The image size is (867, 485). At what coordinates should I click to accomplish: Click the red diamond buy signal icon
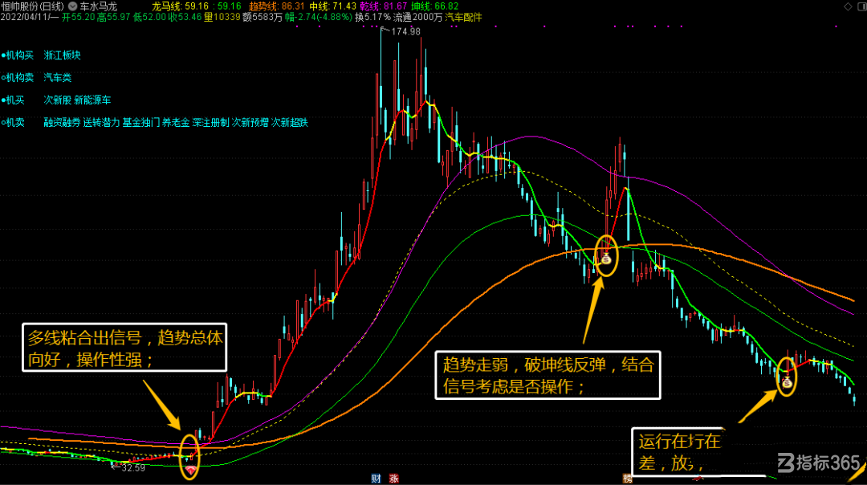coord(191,471)
